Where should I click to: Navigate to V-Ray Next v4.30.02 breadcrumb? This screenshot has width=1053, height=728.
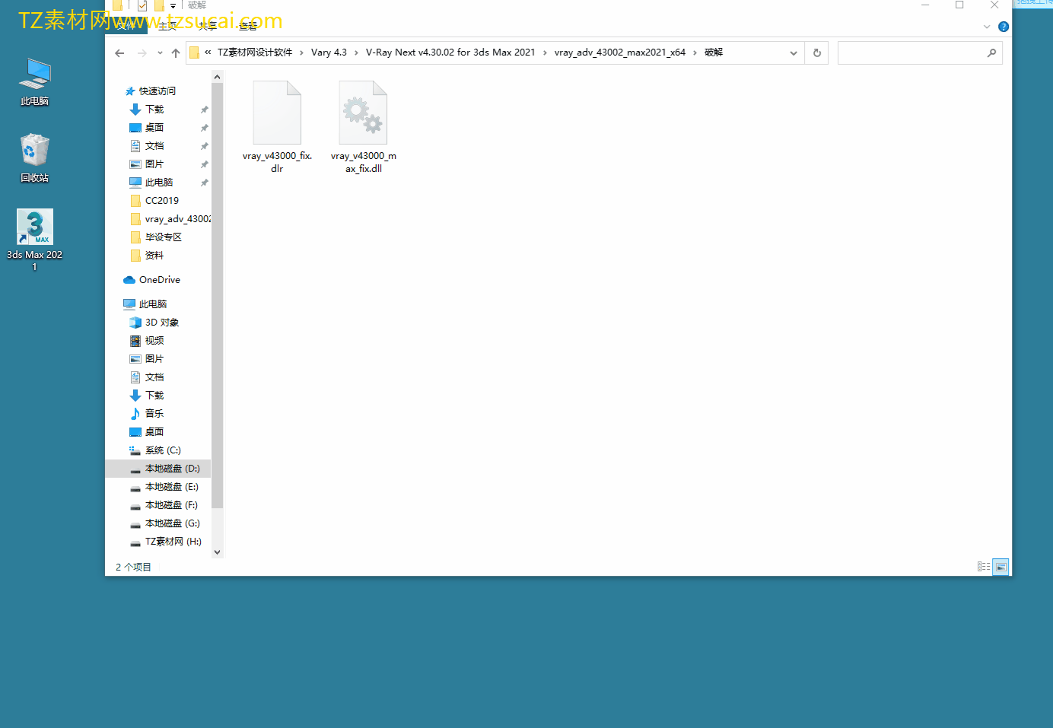450,52
